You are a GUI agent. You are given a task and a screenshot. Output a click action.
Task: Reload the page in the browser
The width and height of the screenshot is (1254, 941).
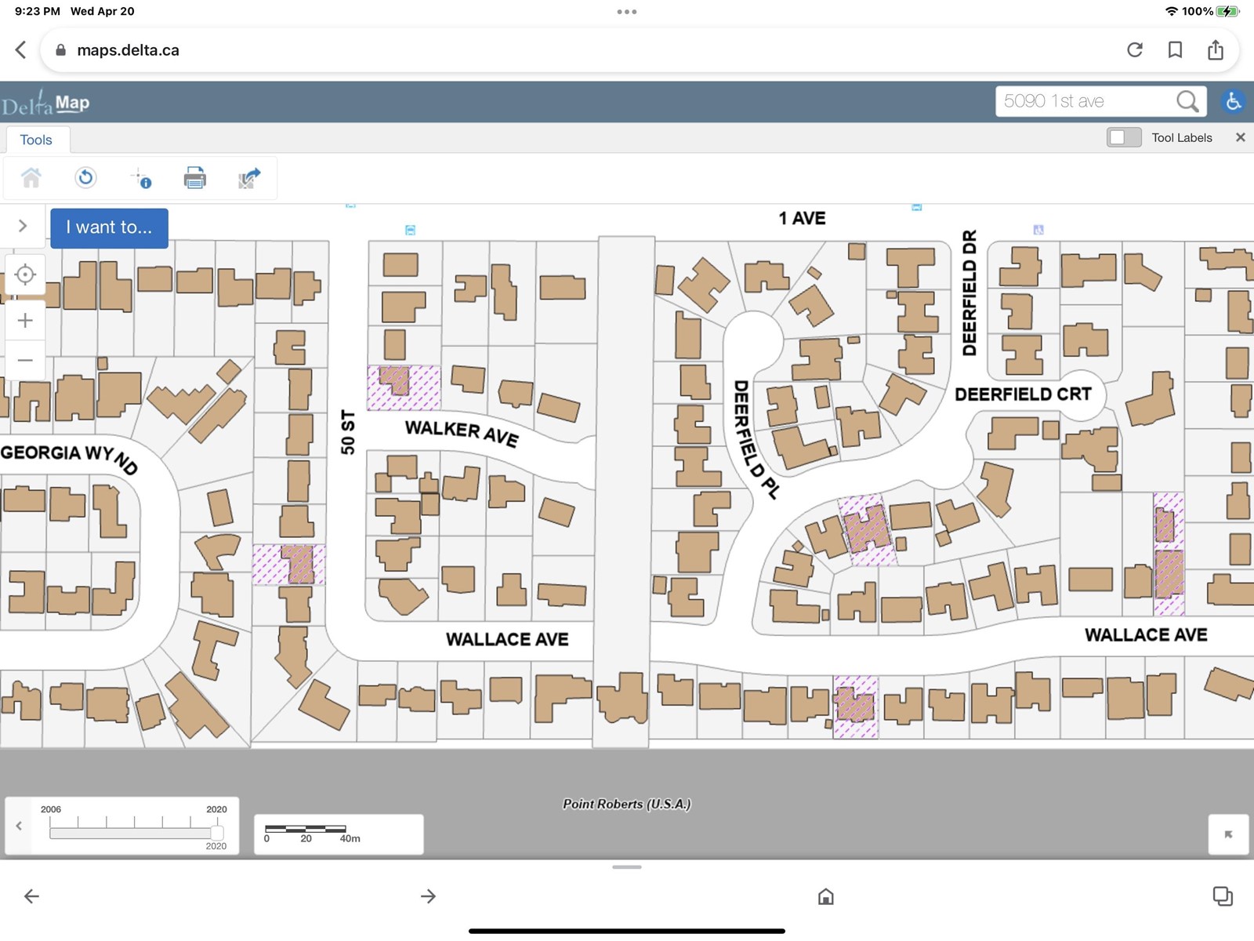tap(1134, 50)
